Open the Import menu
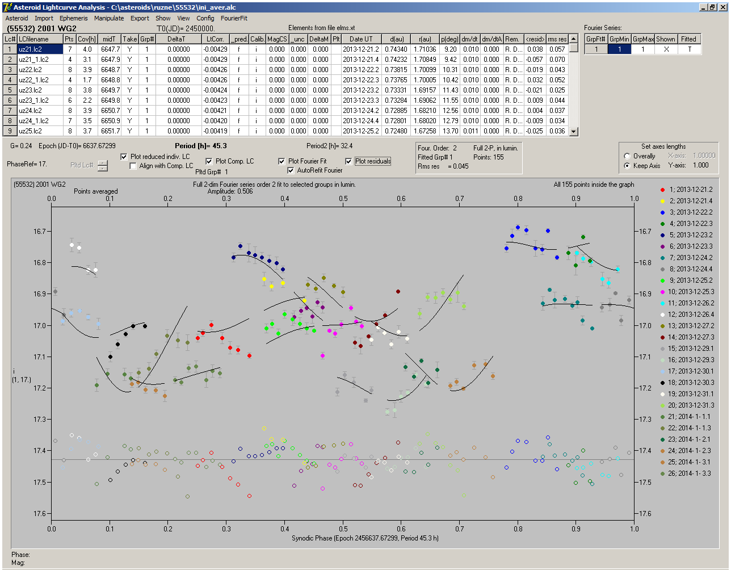 [44, 18]
